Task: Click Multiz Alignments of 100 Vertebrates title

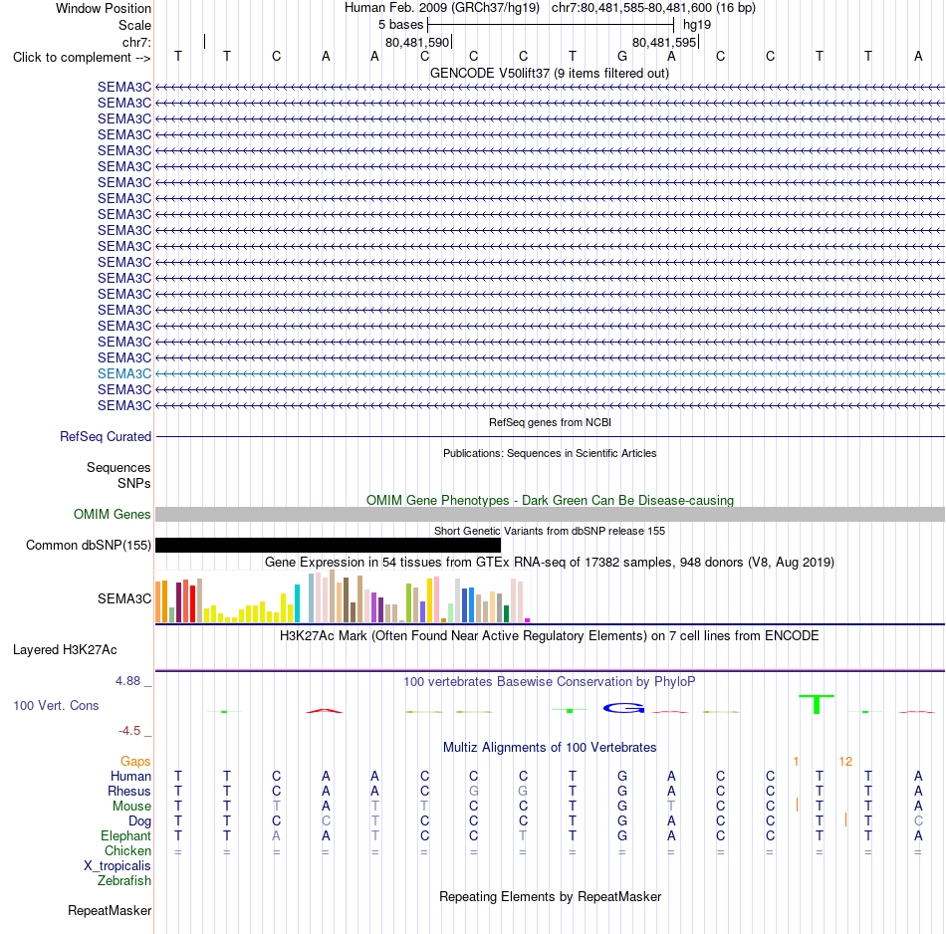Action: (x=550, y=748)
